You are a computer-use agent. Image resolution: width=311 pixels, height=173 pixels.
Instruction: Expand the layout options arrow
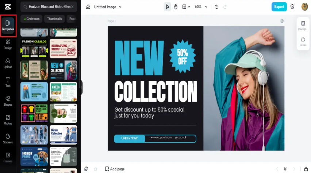pos(189,7)
